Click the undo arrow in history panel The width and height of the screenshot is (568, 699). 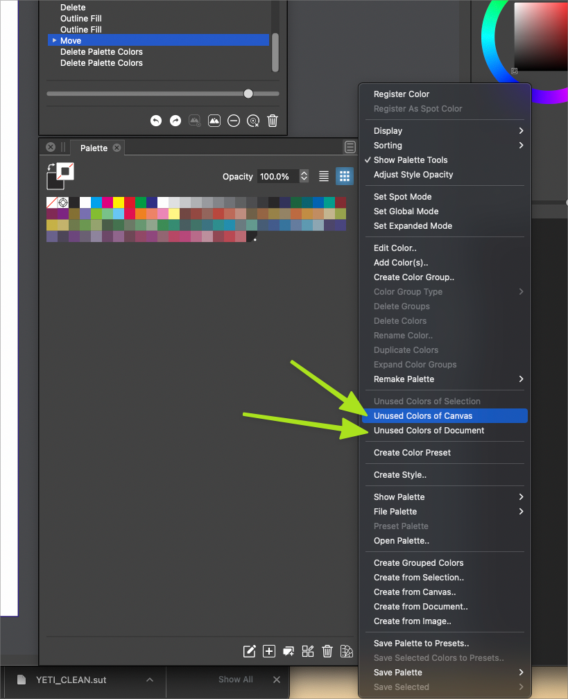156,121
